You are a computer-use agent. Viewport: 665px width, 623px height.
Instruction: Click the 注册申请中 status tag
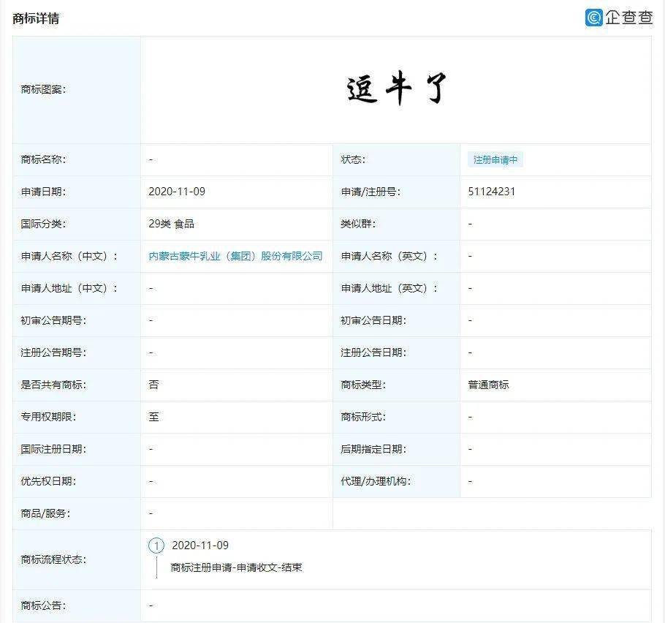pos(495,160)
